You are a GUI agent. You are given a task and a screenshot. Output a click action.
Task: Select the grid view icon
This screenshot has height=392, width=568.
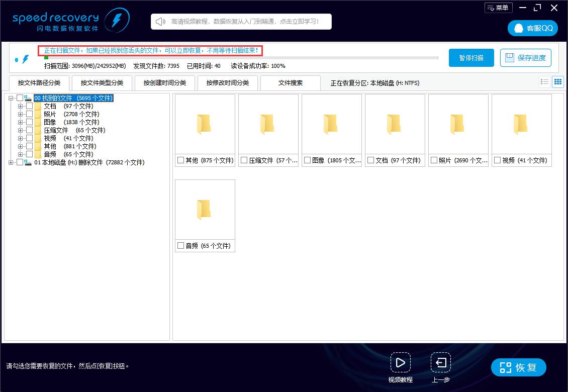[558, 81]
